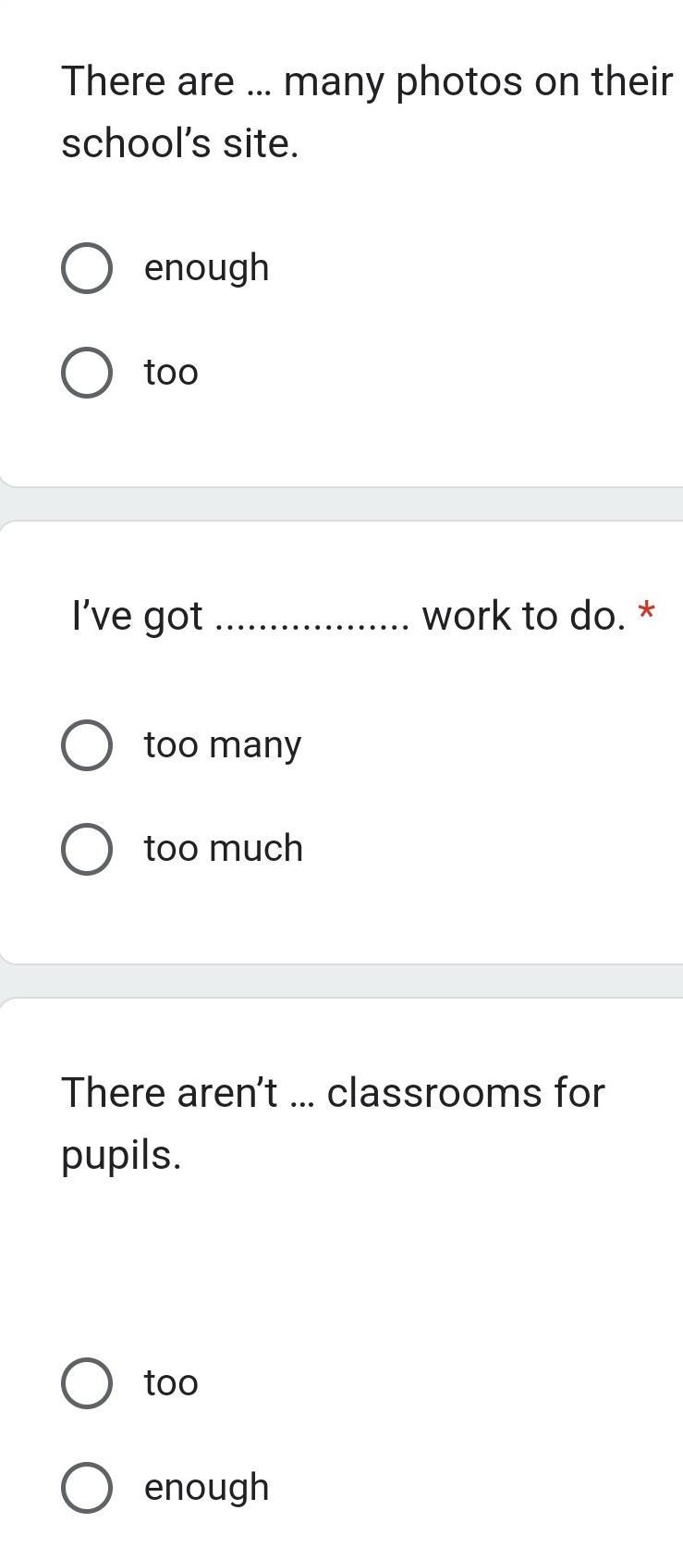The width and height of the screenshot is (683, 1547).
Task: Select the 'enough' radio button for the photos question
Action: coord(87,268)
